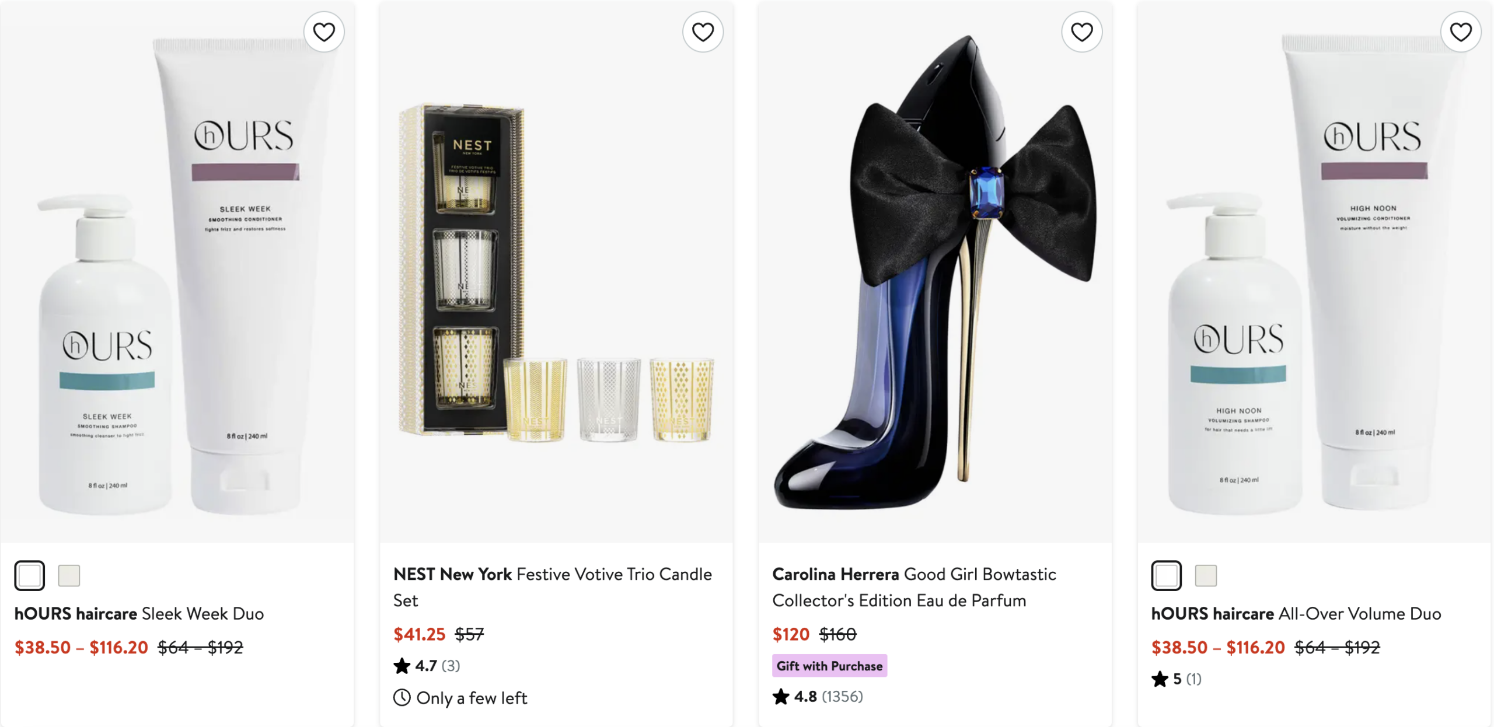Viewport: 1494px width, 727px height.
Task: Open hOURS haircare All-Over Volume Duo link
Action: pyautogui.click(x=1296, y=614)
